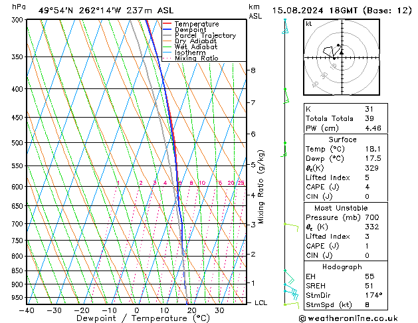Screen dimensions: 418x323
Task: Click the 500 hPa pressure label
Action: 18,143
